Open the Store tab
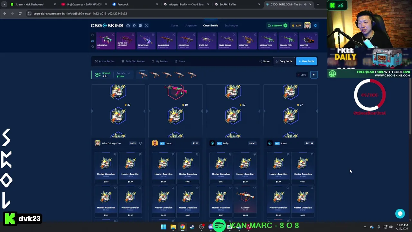 [x=180, y=61]
